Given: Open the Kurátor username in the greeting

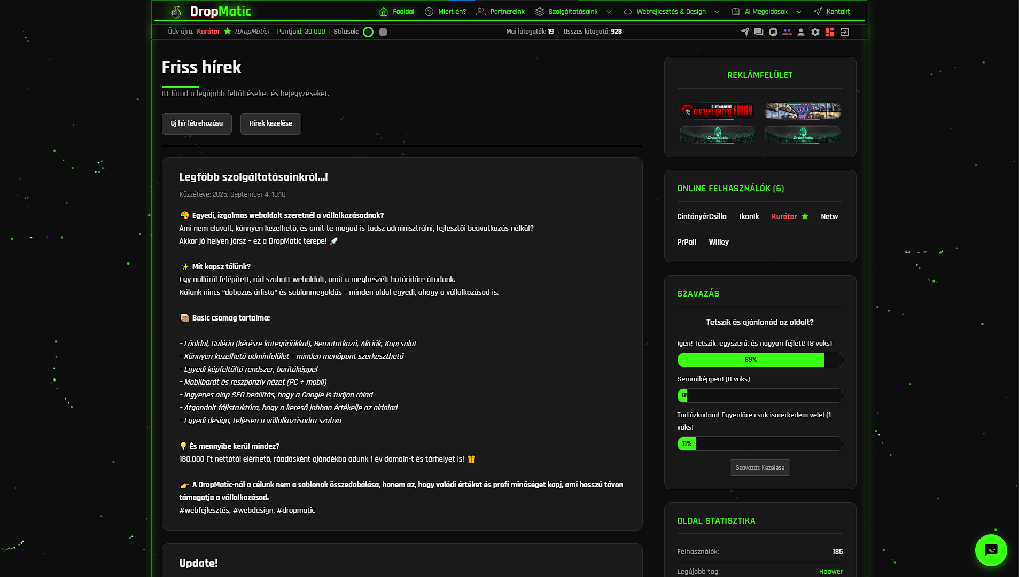Looking at the screenshot, I should tap(208, 32).
